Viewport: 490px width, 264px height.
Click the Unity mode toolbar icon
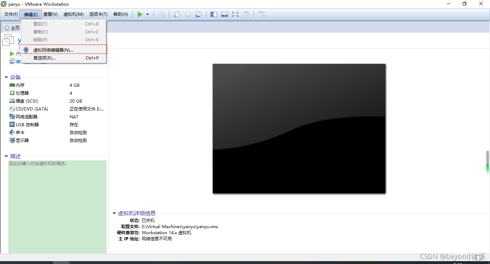coord(246,14)
